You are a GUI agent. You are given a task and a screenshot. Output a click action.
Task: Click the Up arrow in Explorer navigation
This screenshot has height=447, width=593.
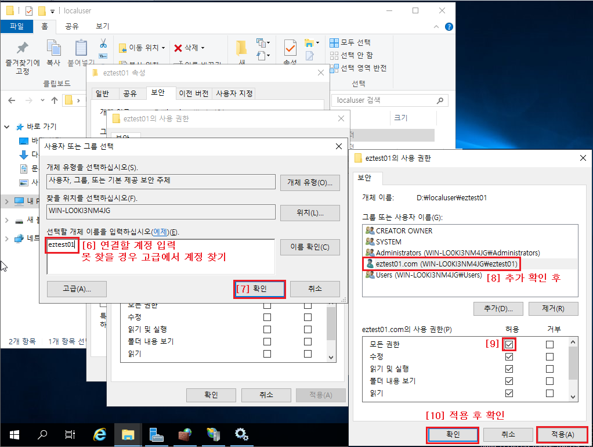click(55, 100)
